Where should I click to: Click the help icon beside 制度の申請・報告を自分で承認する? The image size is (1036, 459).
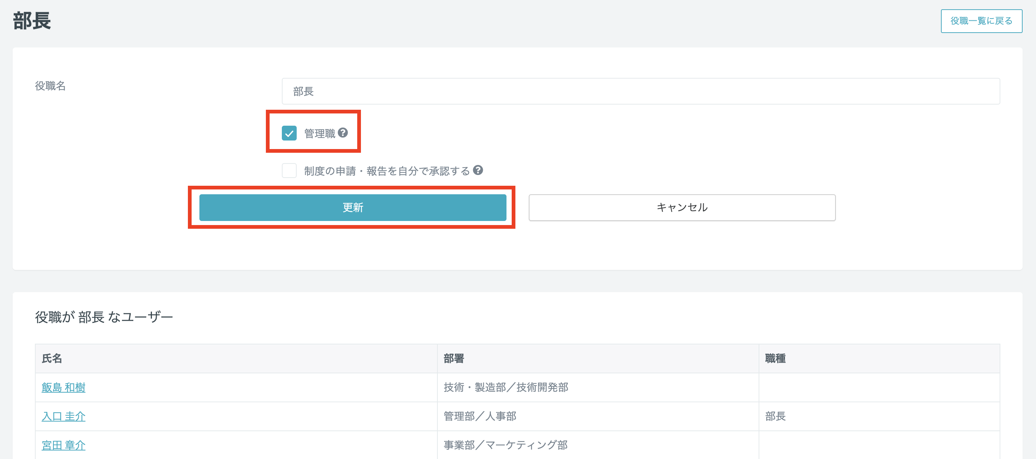(x=478, y=170)
